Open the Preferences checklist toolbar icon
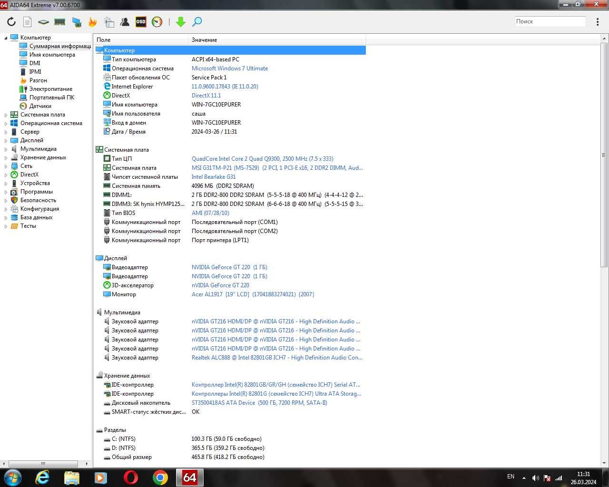The image size is (609, 487). click(x=109, y=22)
